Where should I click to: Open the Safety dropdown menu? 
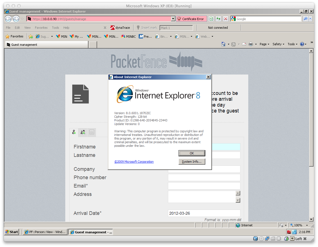278,44
